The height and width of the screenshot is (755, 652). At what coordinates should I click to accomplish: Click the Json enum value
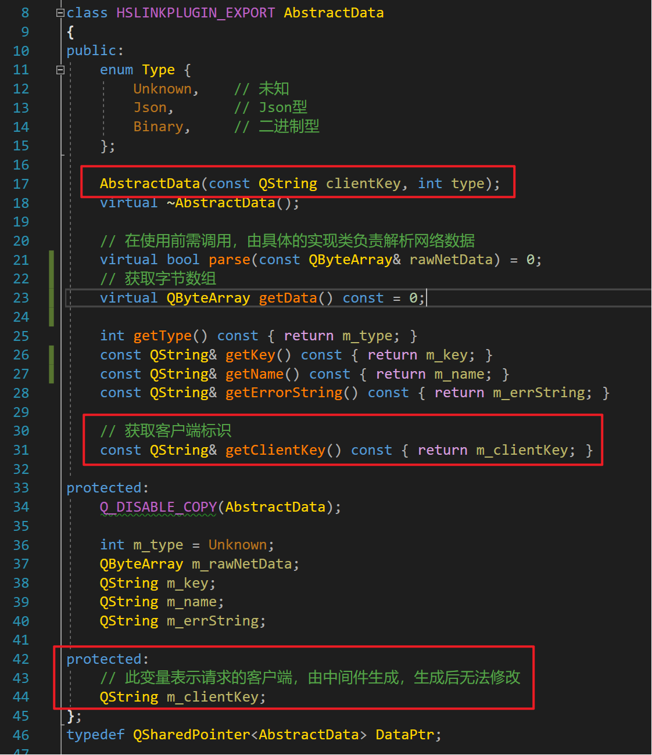[x=150, y=108]
